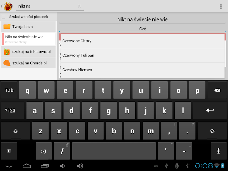Toggle right Shift key
228x171 pixels.
[x=212, y=131]
